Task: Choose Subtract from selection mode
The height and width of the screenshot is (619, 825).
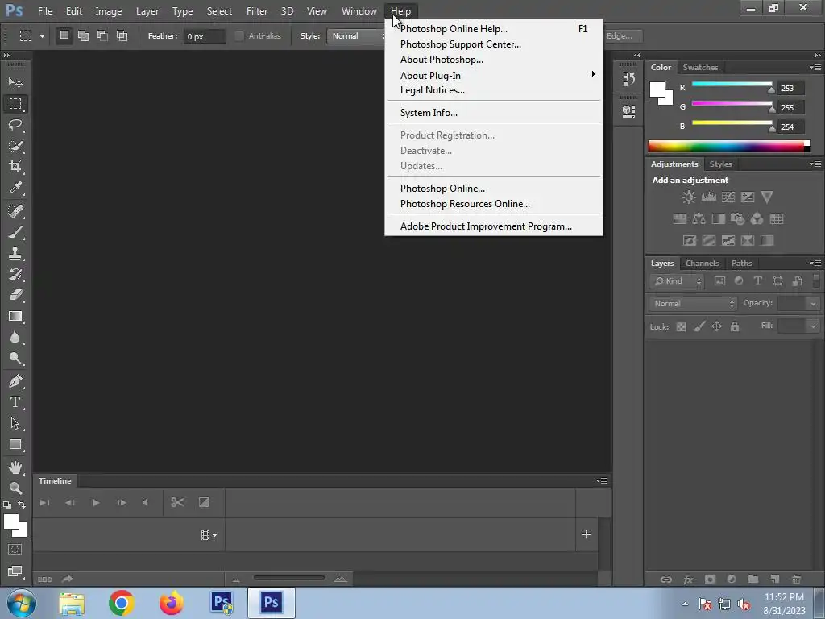Action: tap(102, 35)
